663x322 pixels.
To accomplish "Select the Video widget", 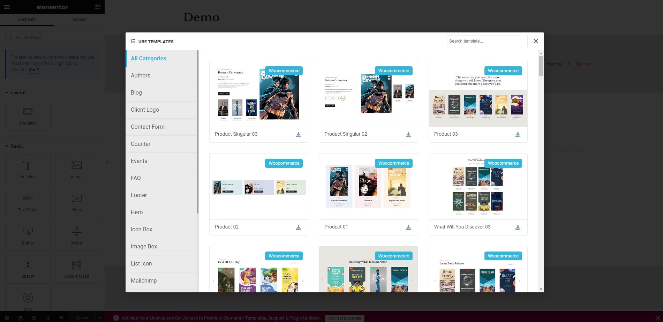I will pyautogui.click(x=77, y=203).
